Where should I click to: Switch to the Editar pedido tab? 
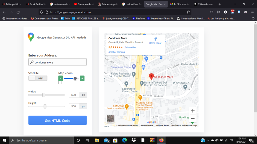pos(12,4)
